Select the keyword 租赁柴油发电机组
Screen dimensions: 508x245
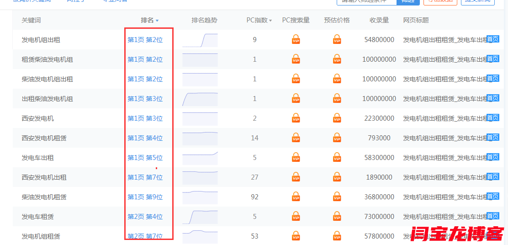click(48, 59)
